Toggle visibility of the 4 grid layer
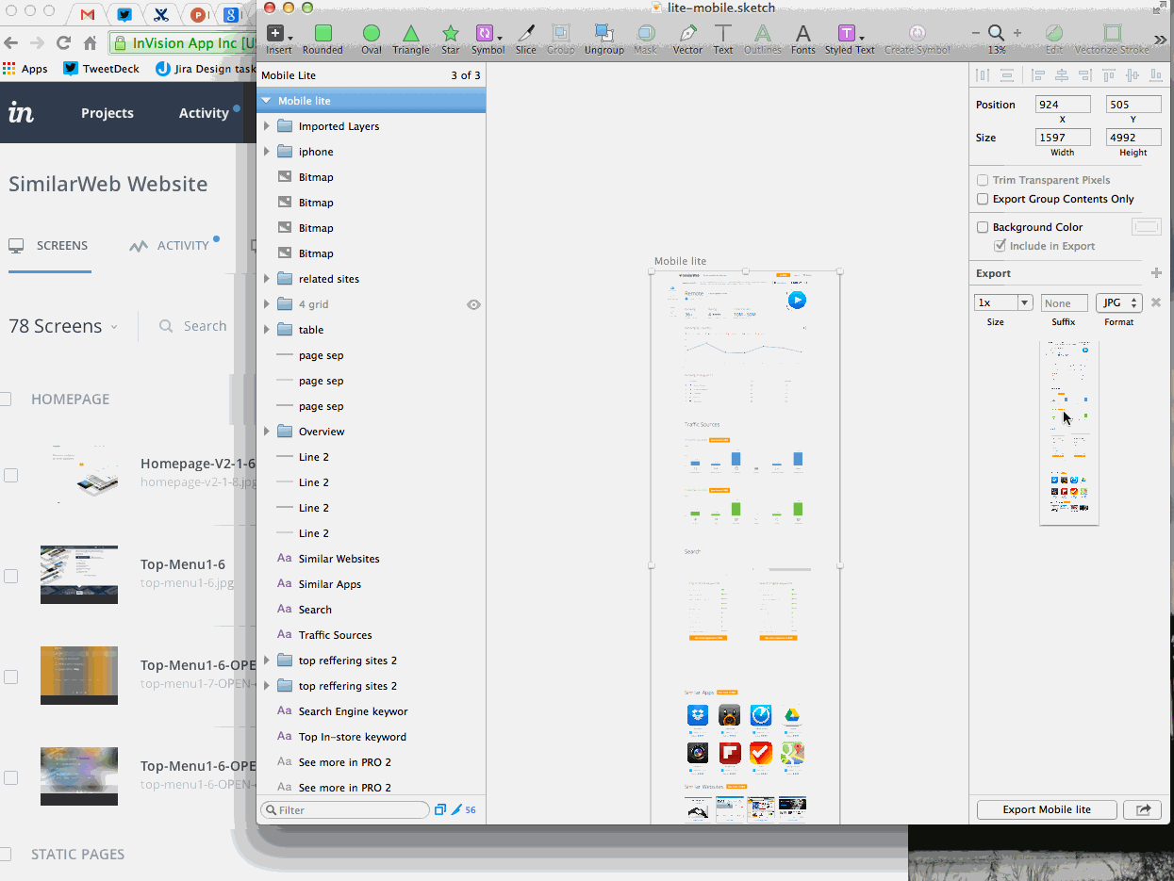1174x881 pixels. click(473, 303)
